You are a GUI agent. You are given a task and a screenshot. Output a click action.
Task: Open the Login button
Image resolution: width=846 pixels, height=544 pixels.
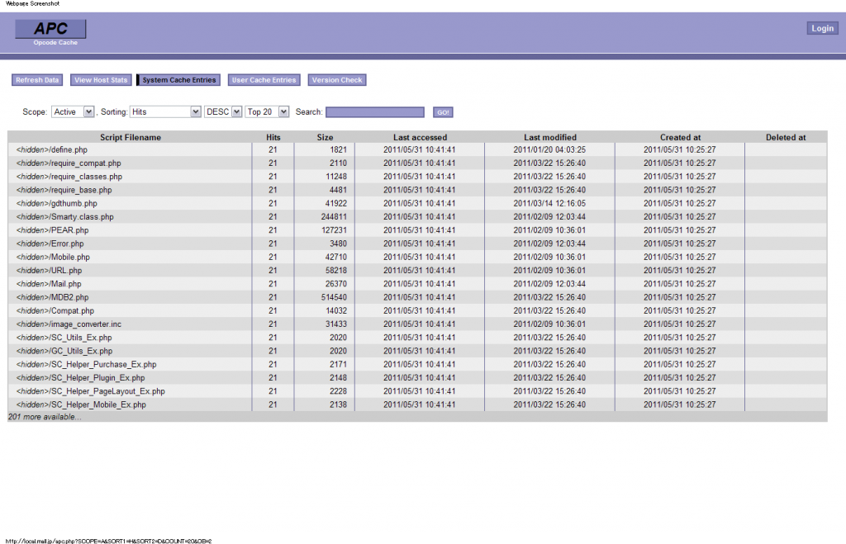click(x=822, y=28)
